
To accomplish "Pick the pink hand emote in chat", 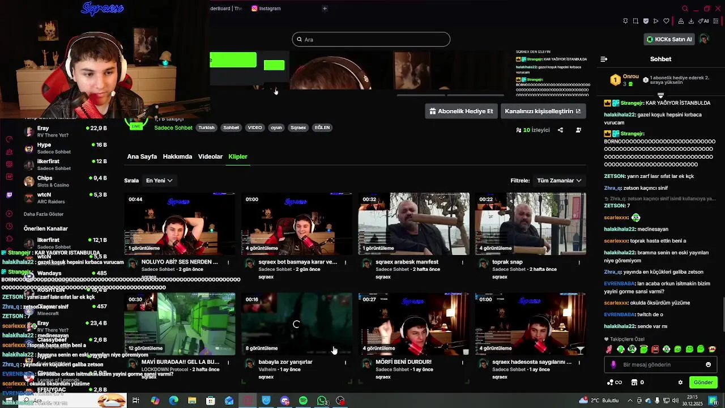I will pyautogui.click(x=609, y=349).
